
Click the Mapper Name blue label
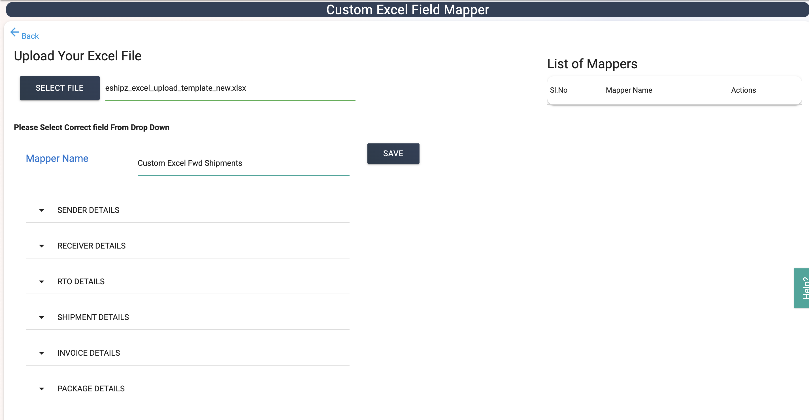[x=57, y=158]
